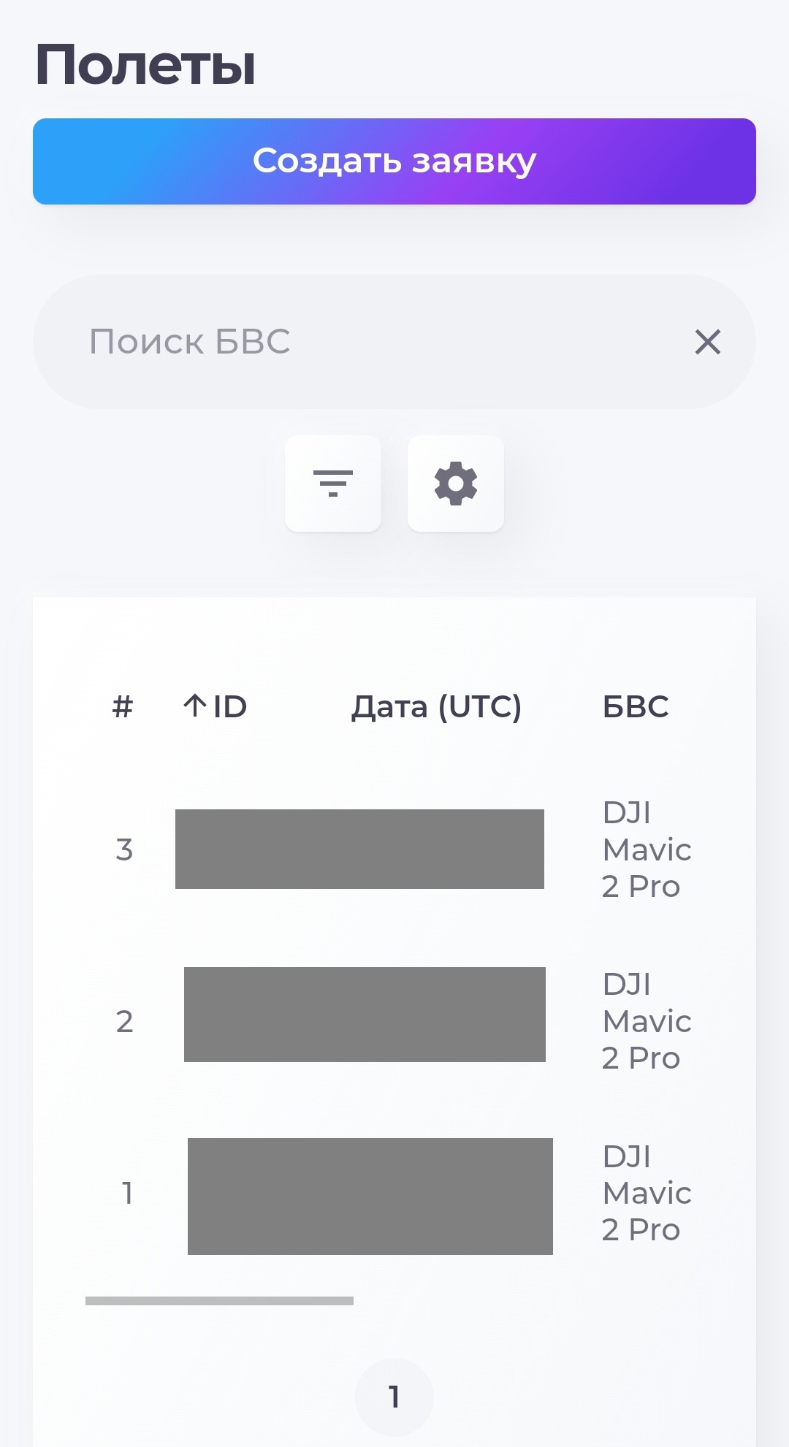
Task: Click the БВС column header
Action: point(636,706)
